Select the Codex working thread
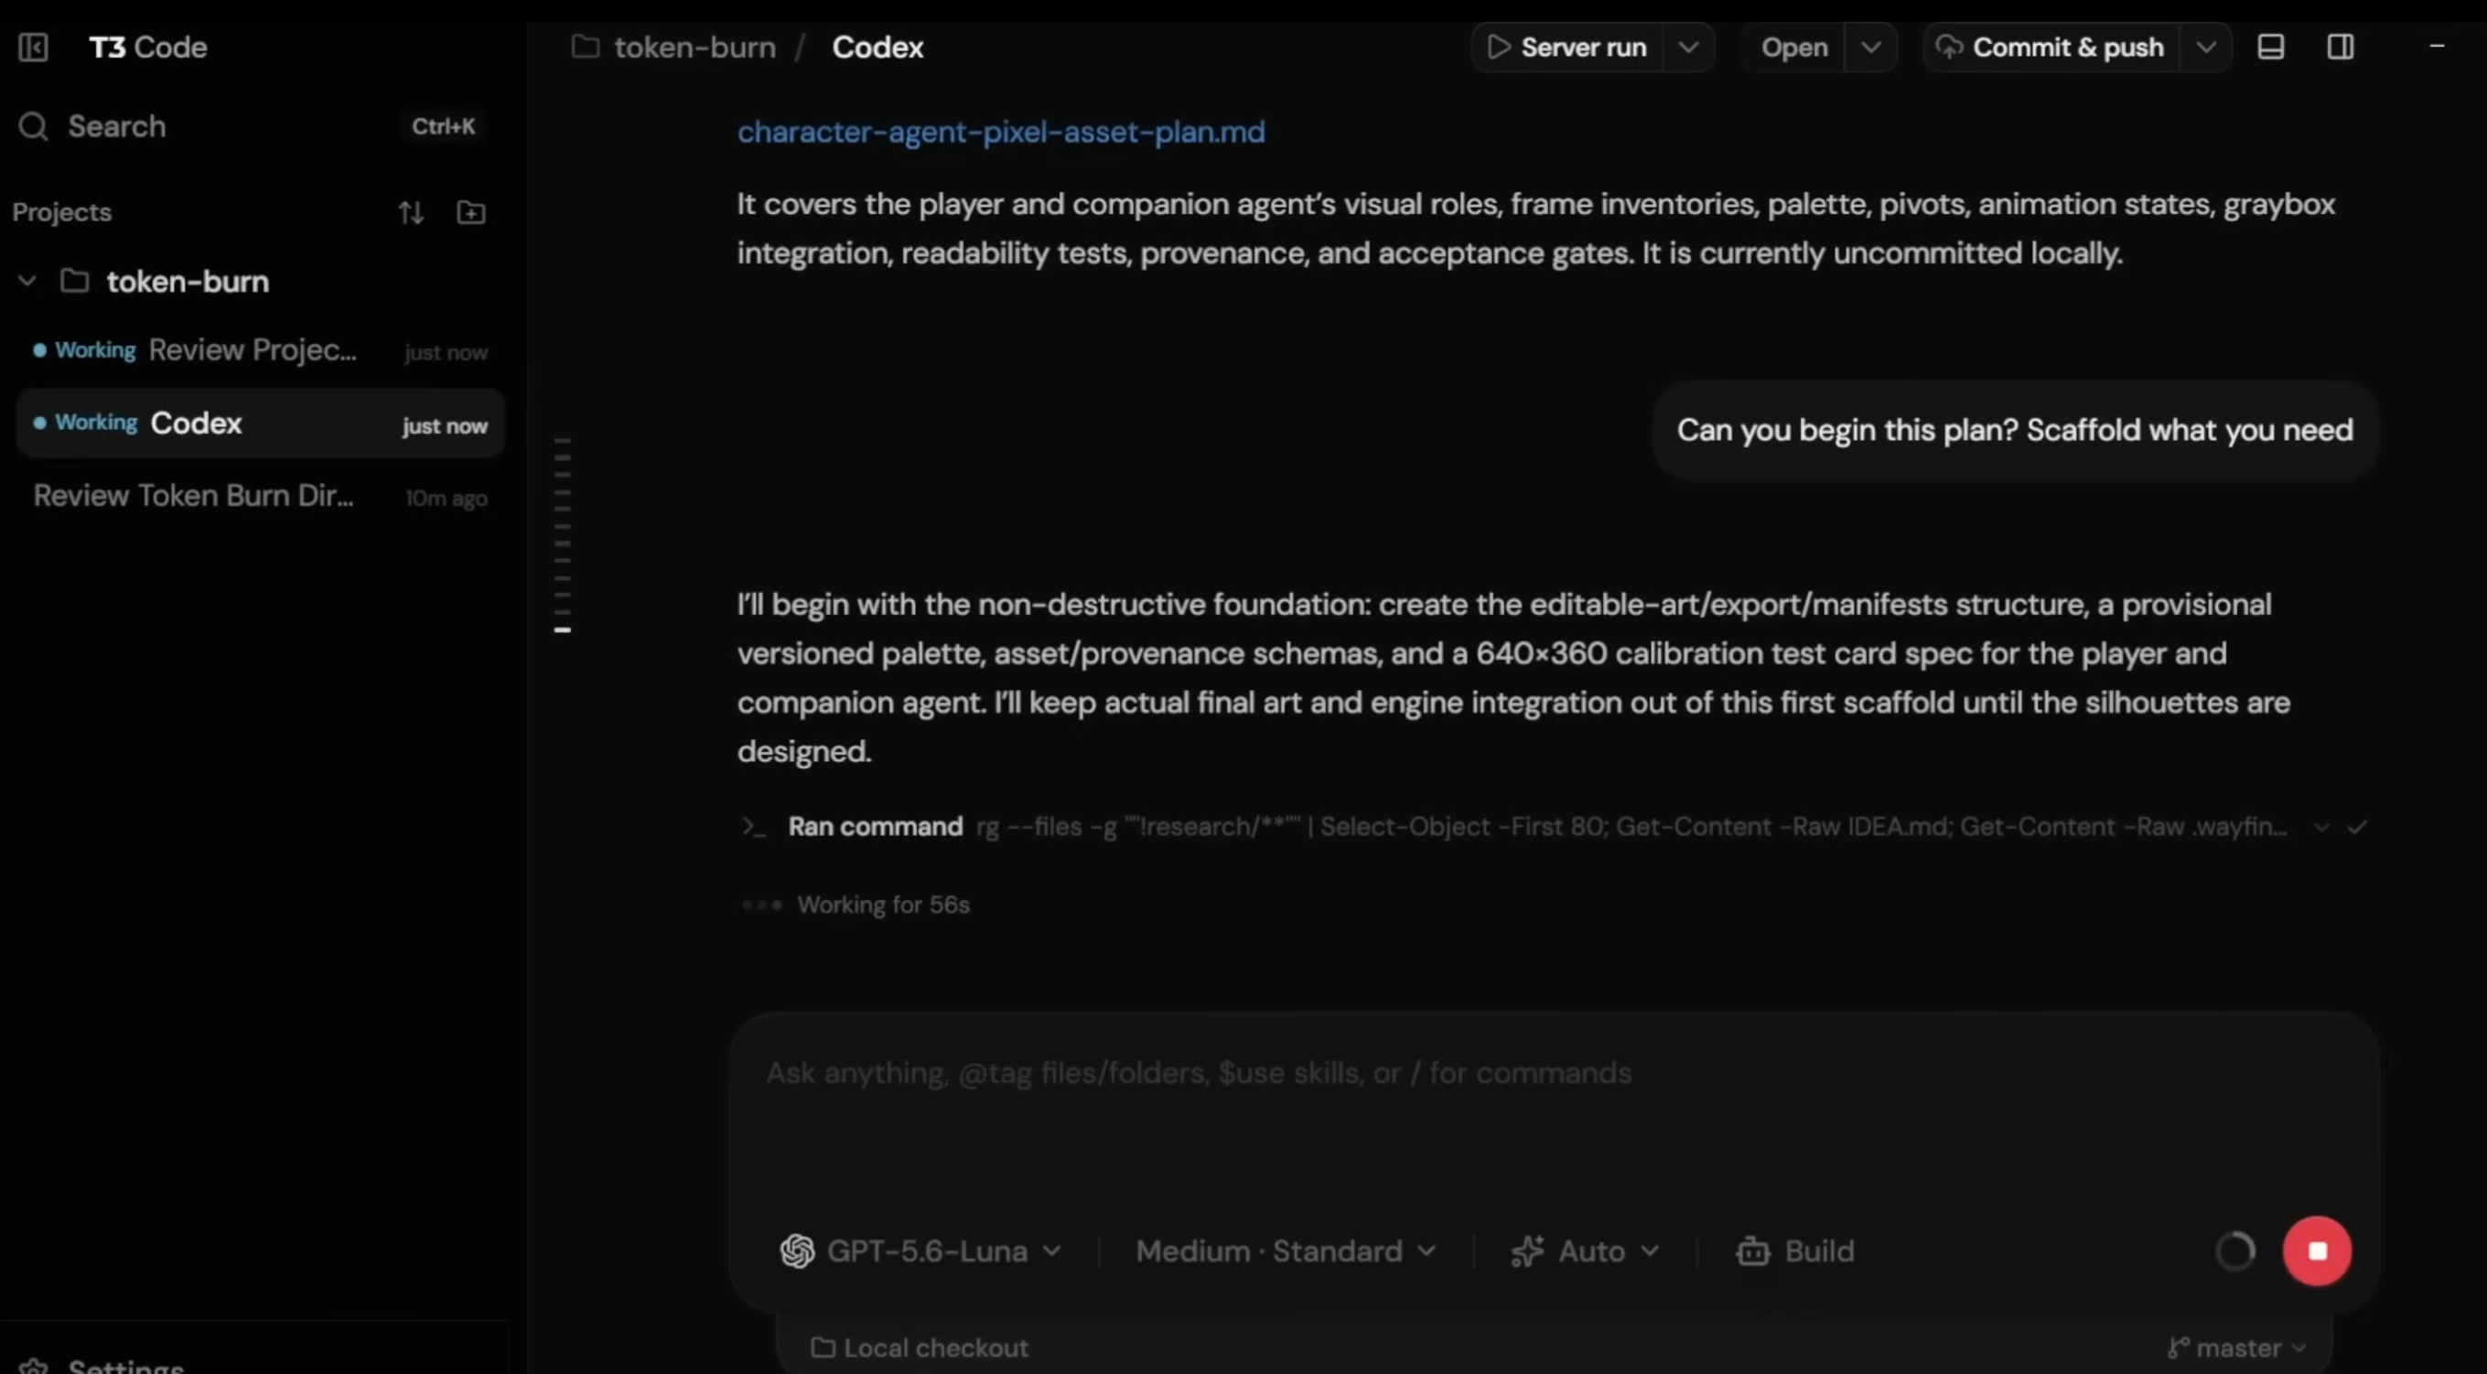 (x=261, y=424)
